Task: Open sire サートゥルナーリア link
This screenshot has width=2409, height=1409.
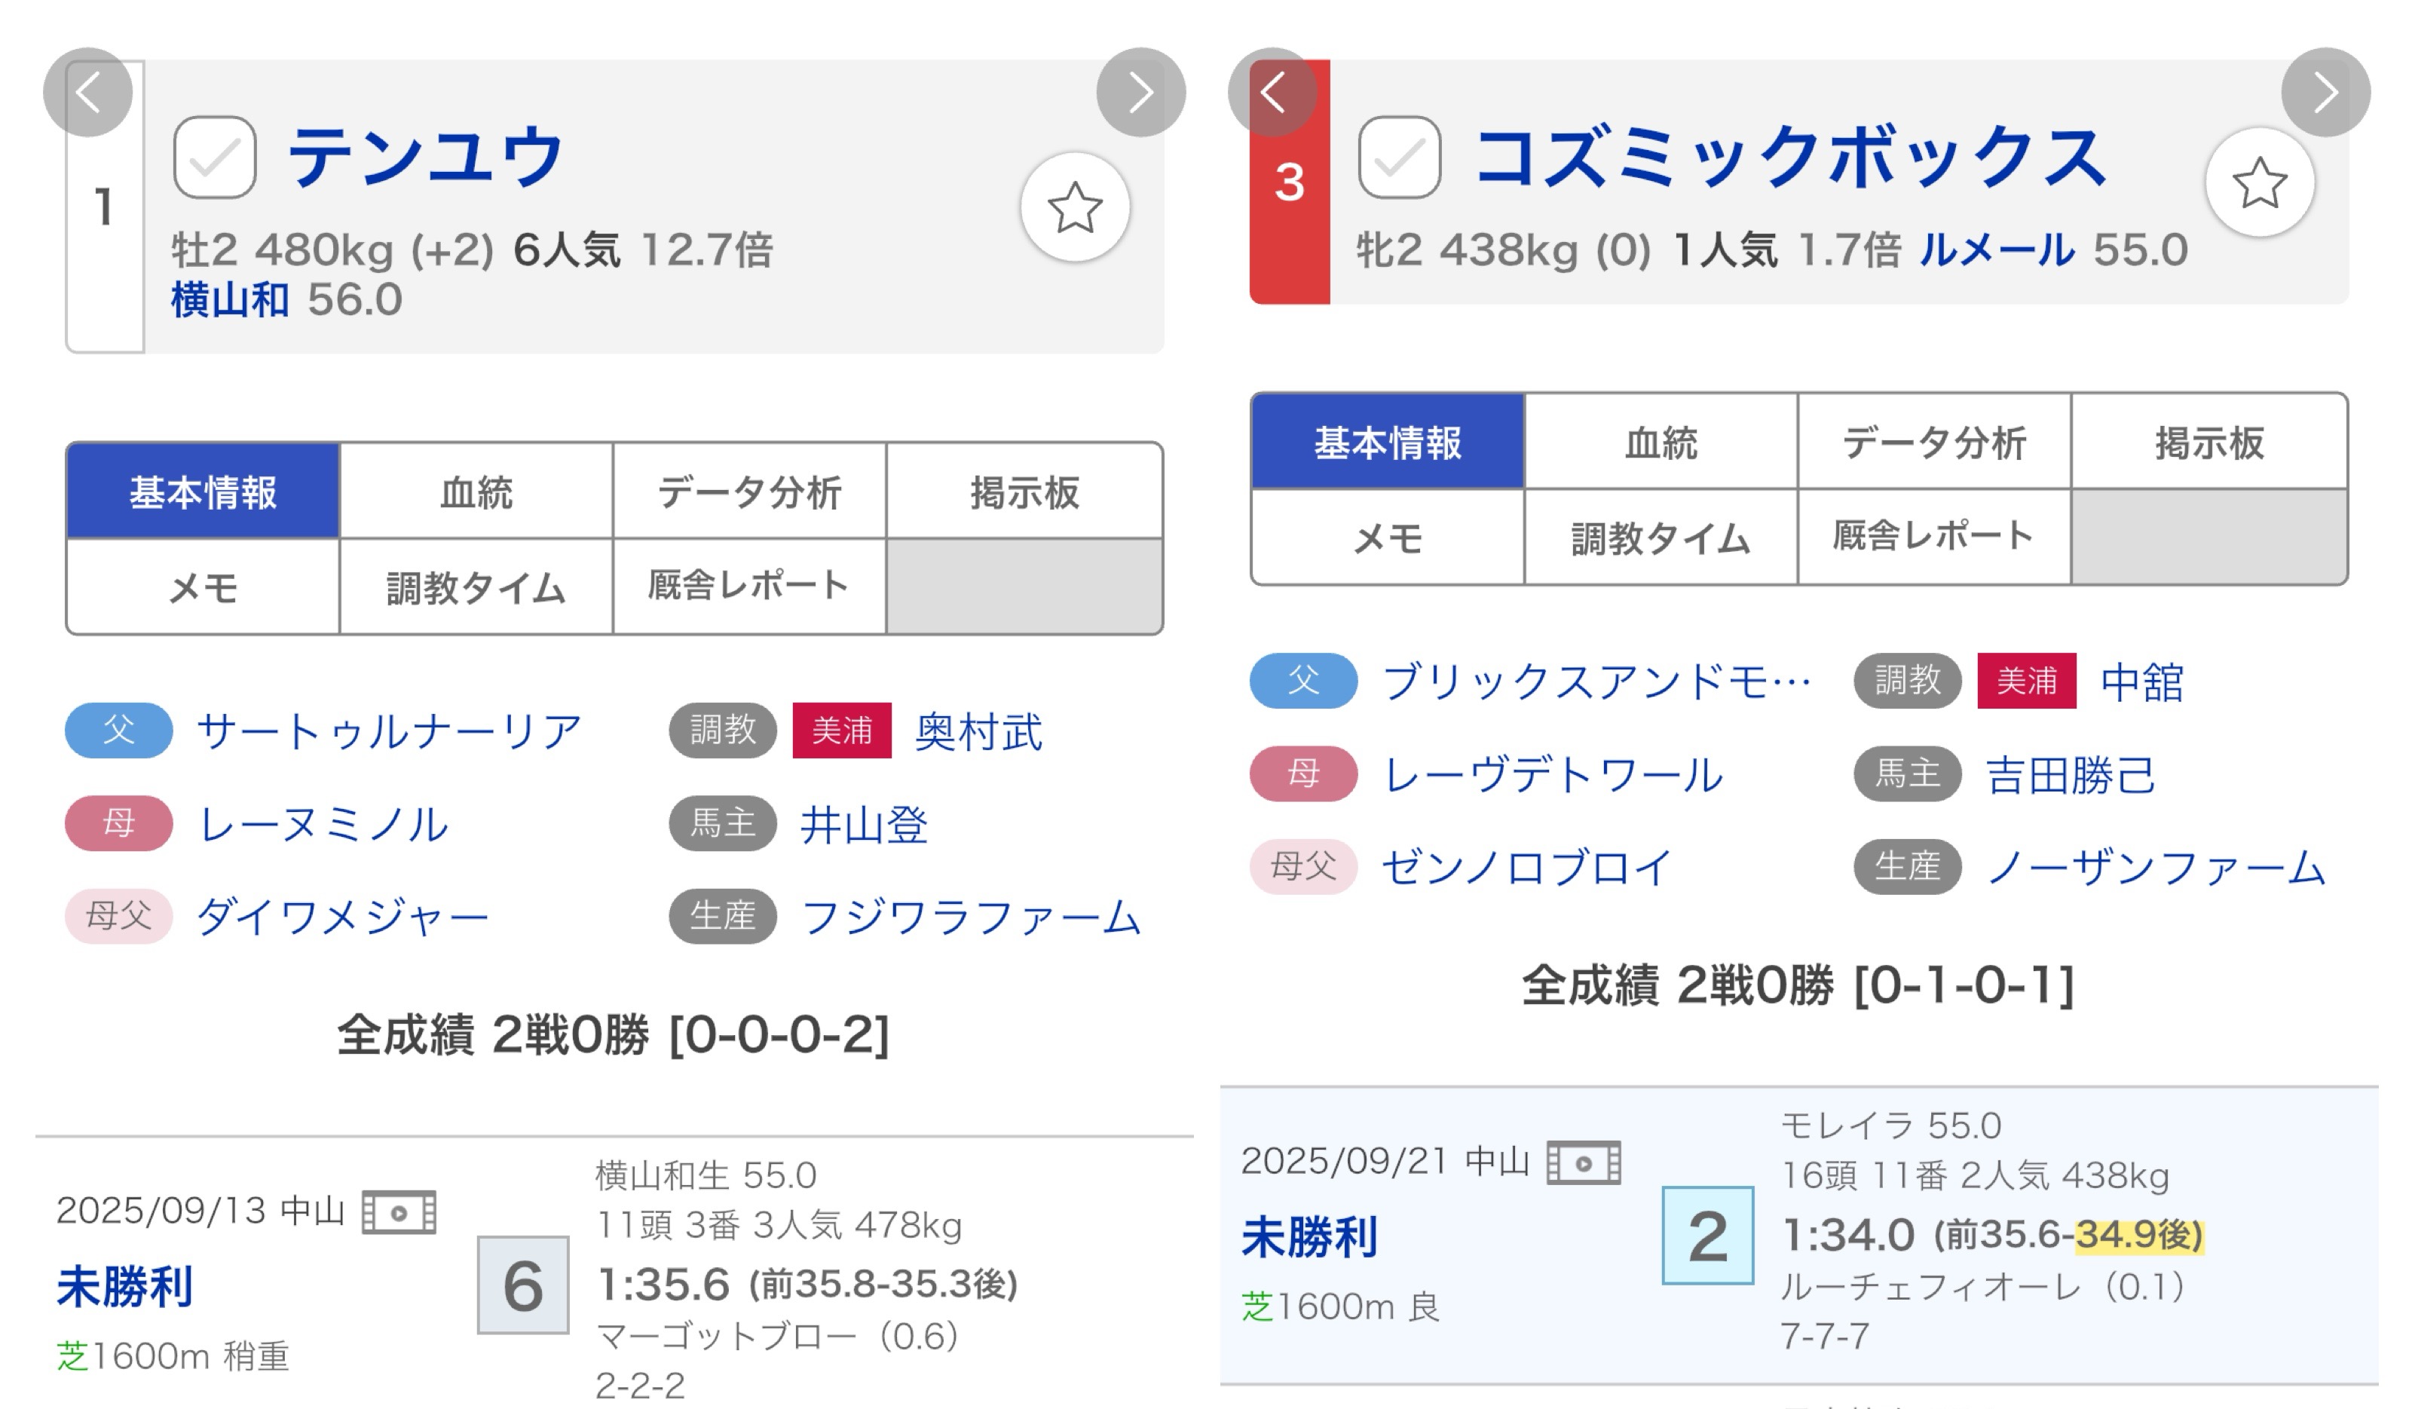Action: point(389,731)
